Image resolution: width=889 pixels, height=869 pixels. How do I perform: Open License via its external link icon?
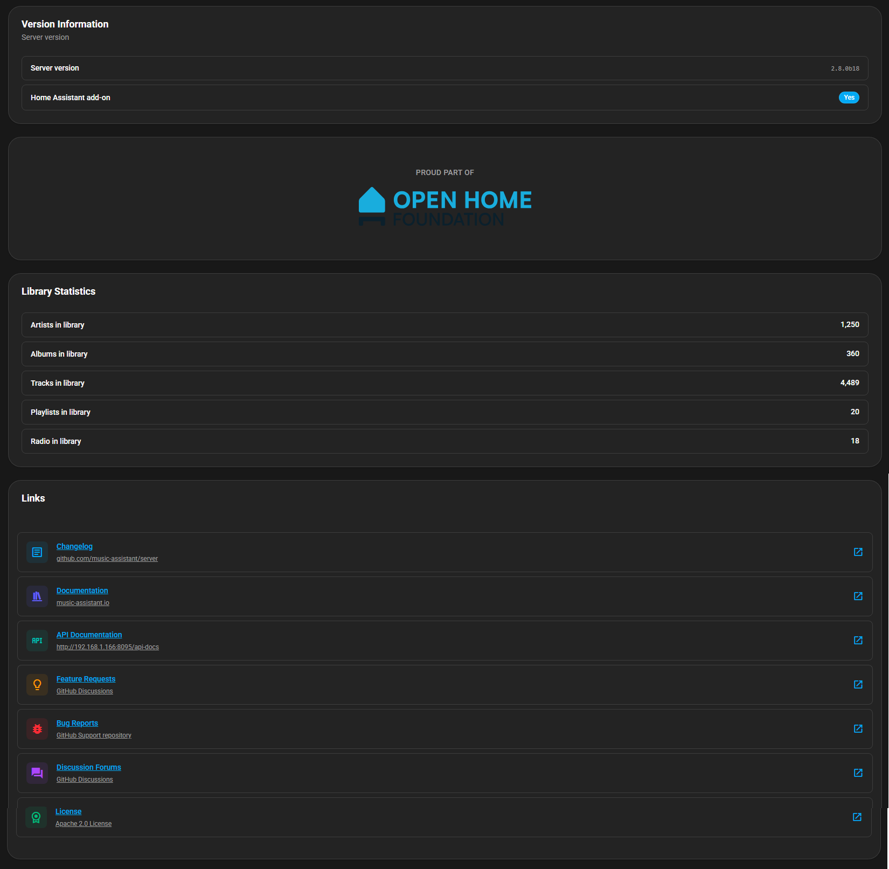(858, 817)
